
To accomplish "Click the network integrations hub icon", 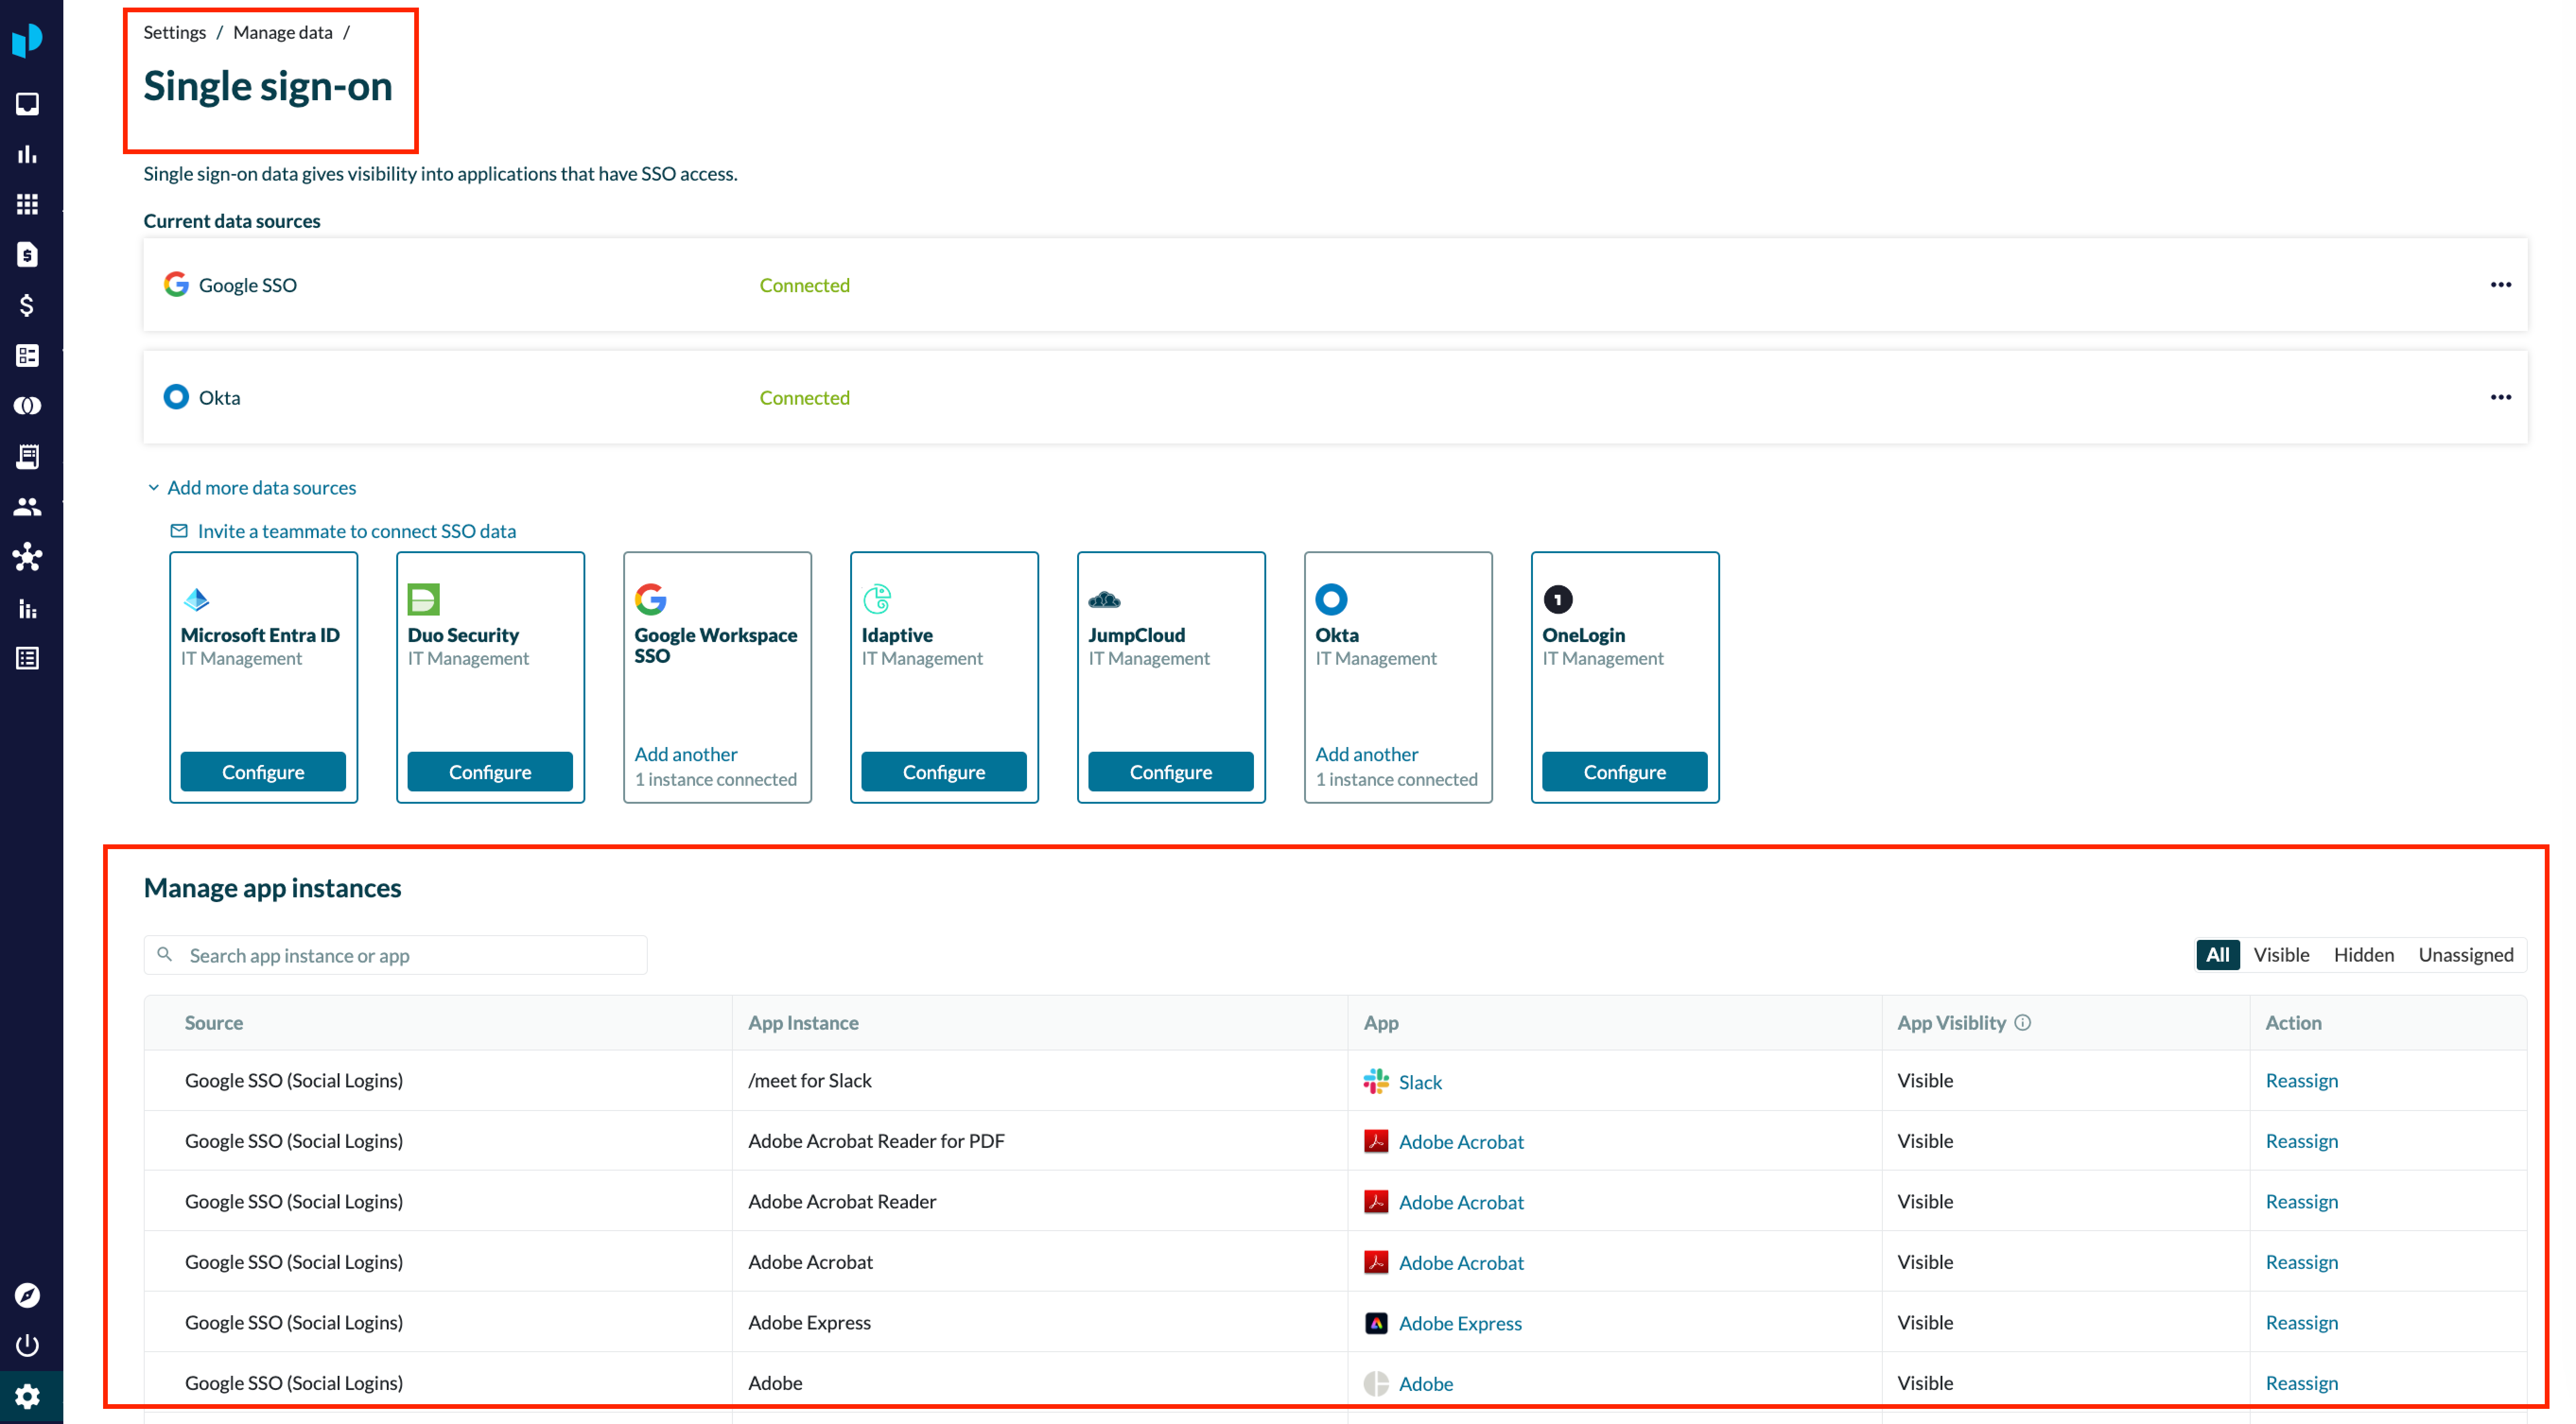I will tap(28, 557).
